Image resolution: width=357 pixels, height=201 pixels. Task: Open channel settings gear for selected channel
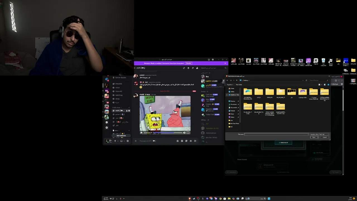point(129,111)
